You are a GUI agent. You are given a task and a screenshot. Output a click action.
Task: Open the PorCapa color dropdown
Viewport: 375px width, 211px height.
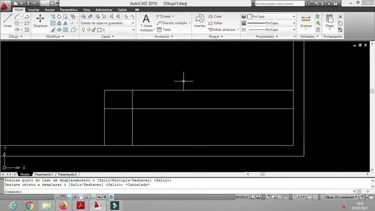tap(271, 16)
